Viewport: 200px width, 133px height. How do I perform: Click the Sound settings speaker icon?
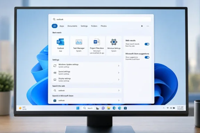coord(55,73)
